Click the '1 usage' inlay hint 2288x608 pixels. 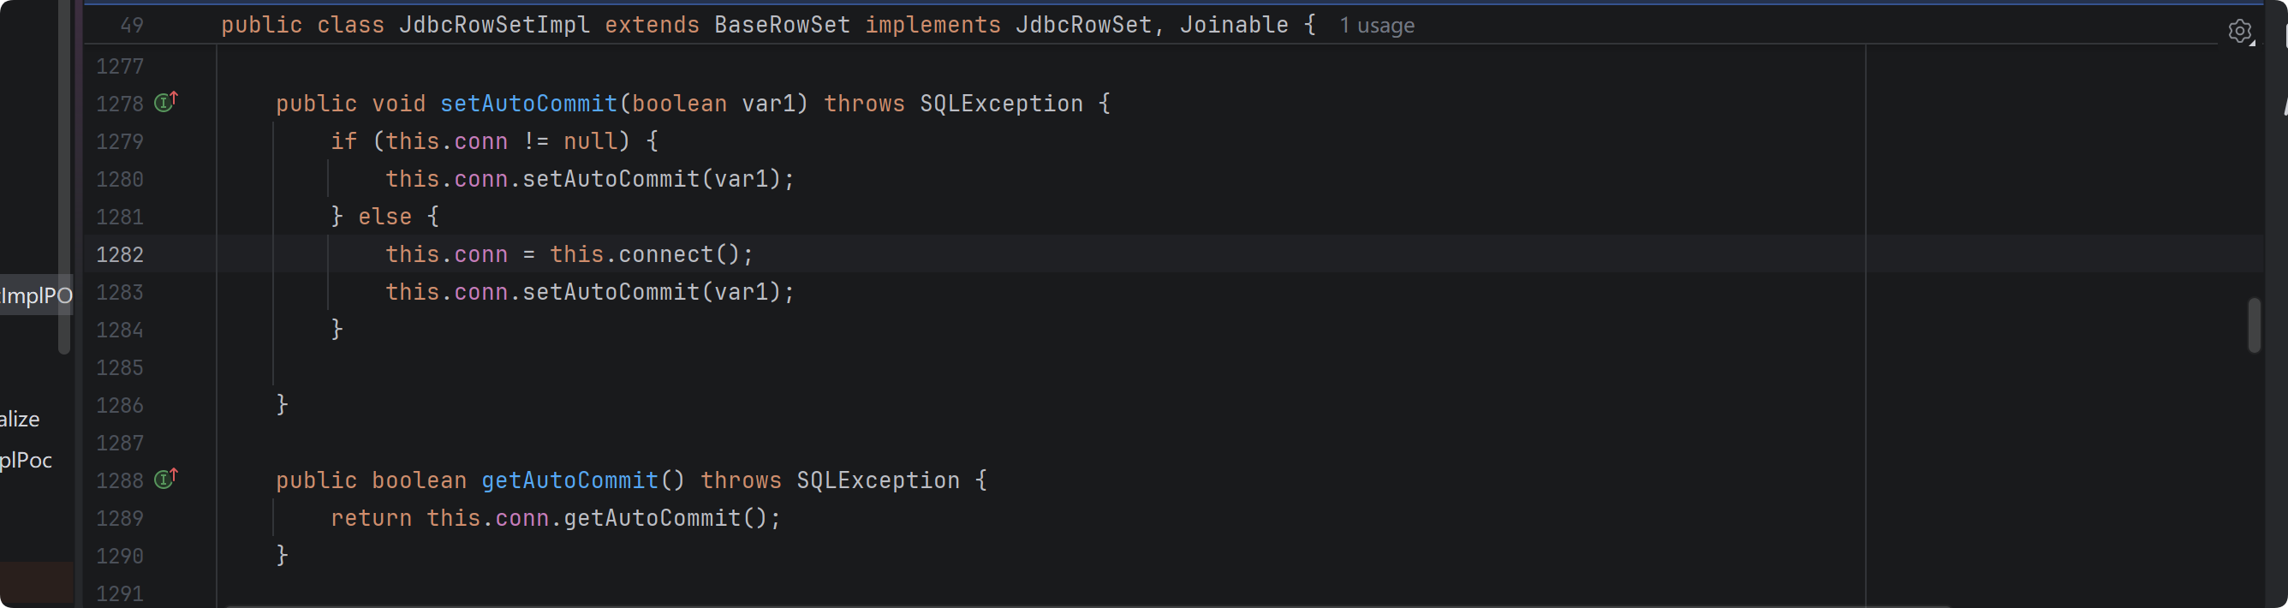(1377, 25)
